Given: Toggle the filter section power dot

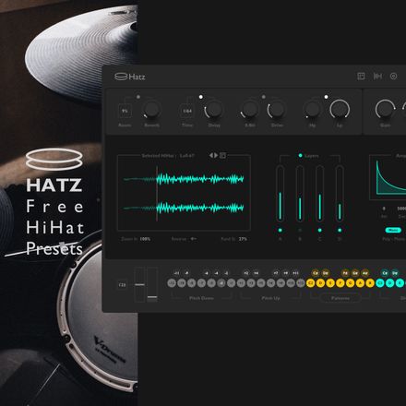Looking at the screenshot, I should click(326, 97).
